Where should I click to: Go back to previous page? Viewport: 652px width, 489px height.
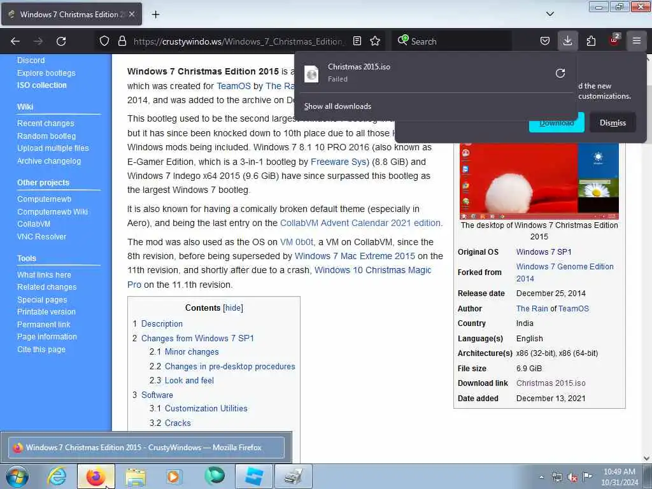coord(15,41)
